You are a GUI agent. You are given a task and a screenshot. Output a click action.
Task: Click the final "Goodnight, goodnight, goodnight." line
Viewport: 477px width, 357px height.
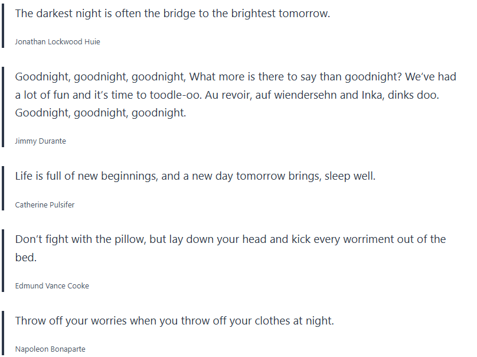coord(100,112)
